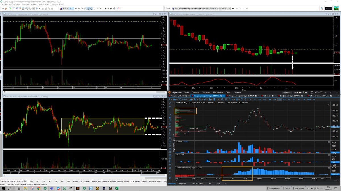The width and height of the screenshot is (341, 191).
Task: Select the 1MN timeframe button
Action: [309, 99]
